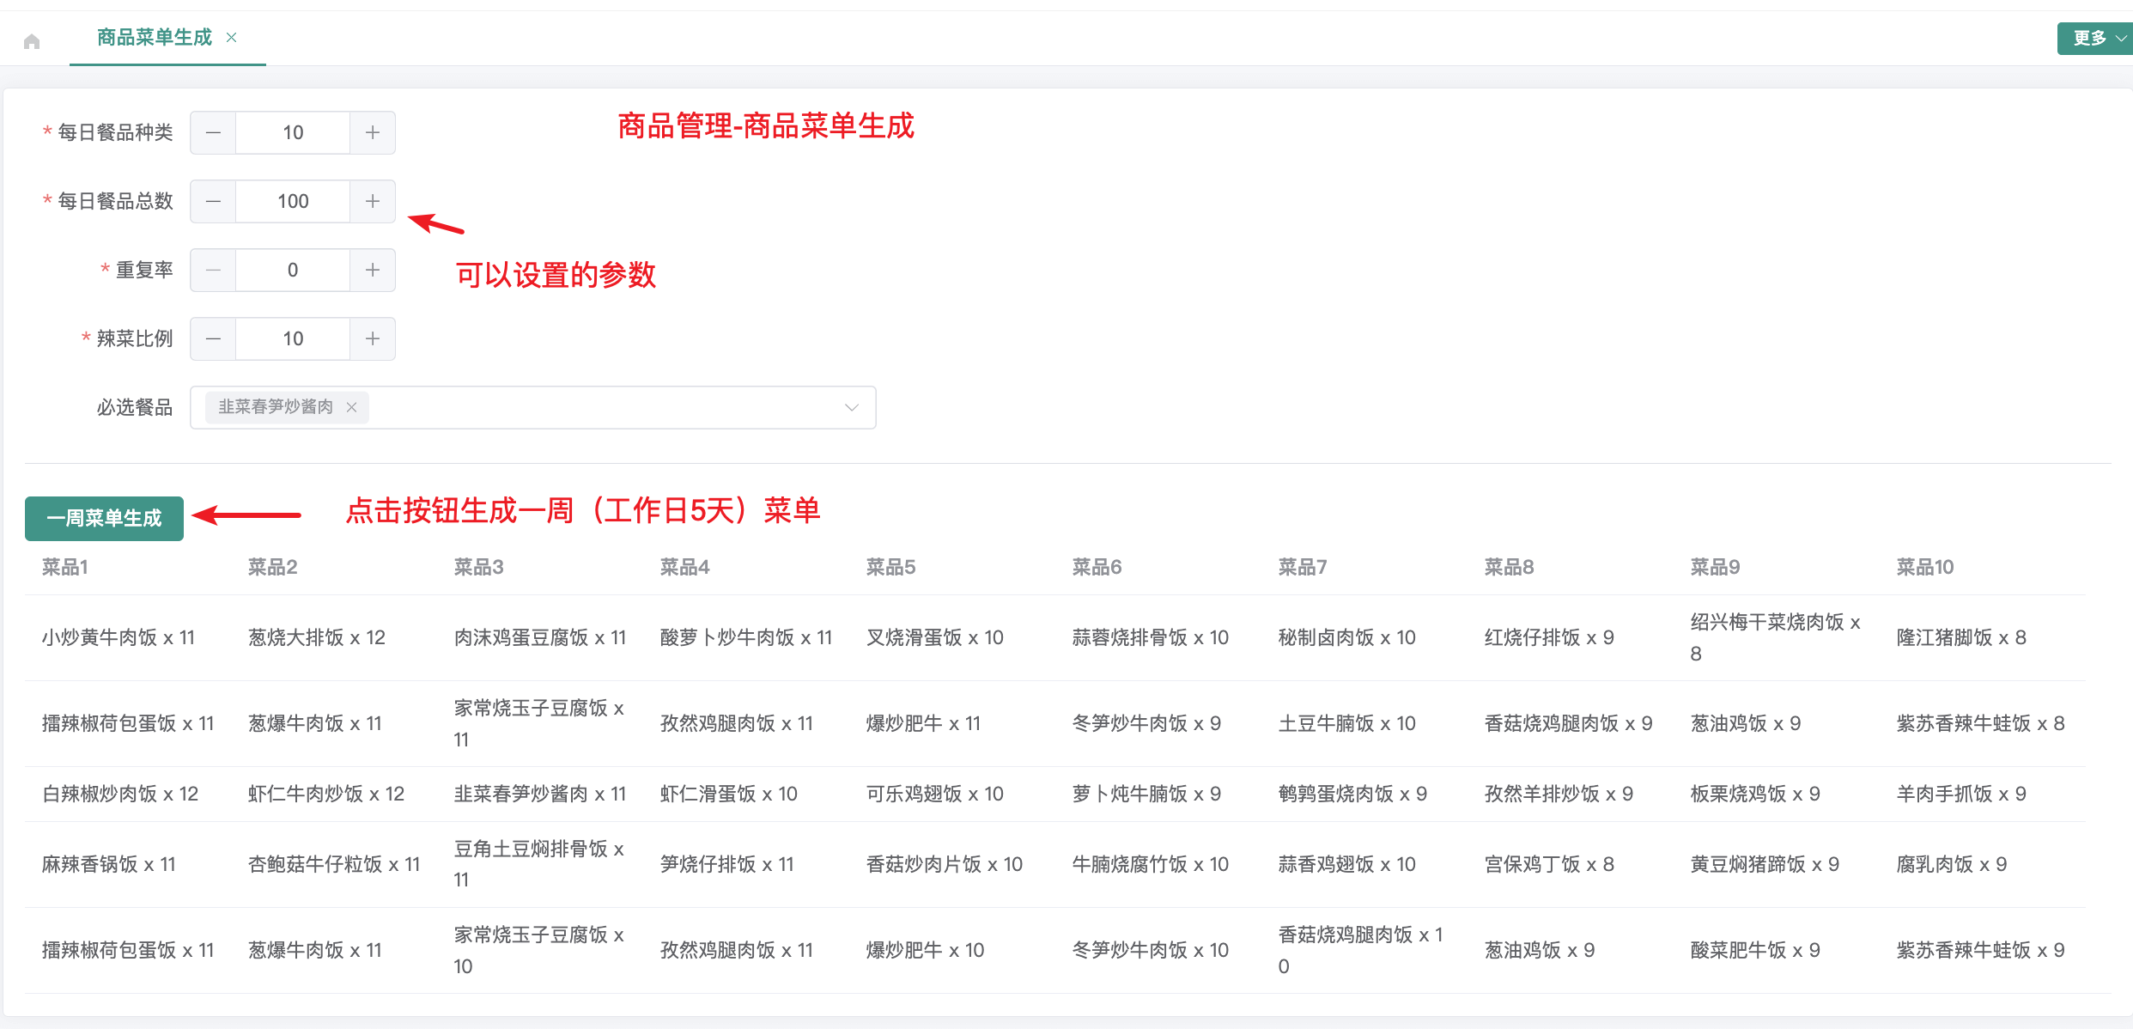This screenshot has width=2133, height=1029.
Task: Remove the 韭菜春笋炒酱肉 tag
Action: 351,407
